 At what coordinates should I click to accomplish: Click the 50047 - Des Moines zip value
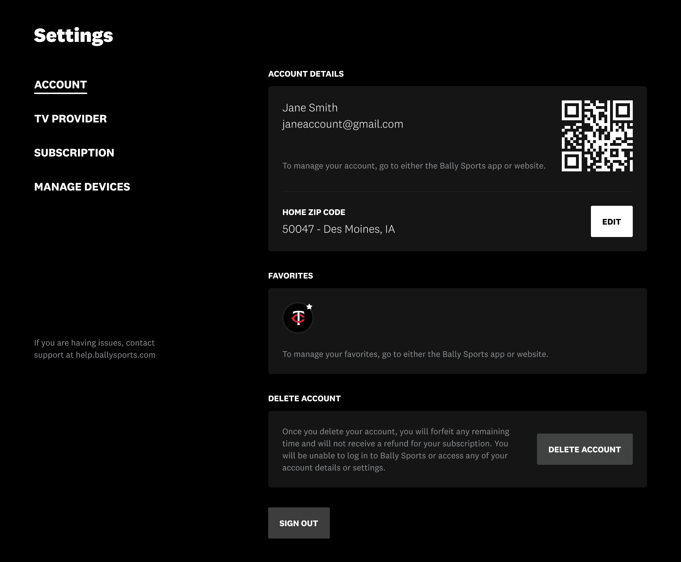click(338, 229)
